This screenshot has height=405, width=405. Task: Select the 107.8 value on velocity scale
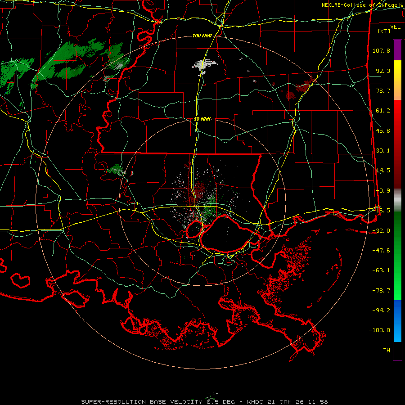click(x=381, y=50)
